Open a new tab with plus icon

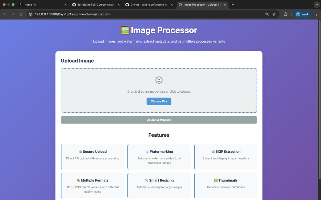(233, 5)
